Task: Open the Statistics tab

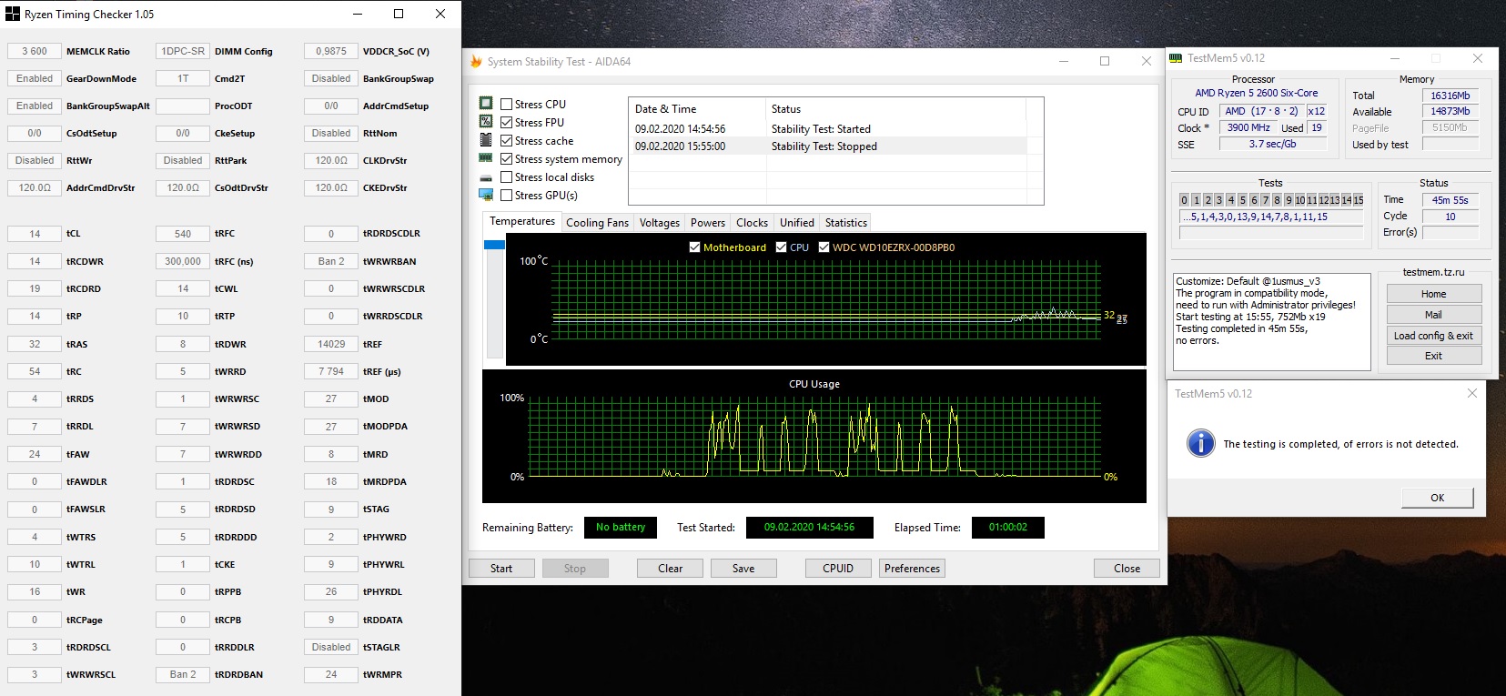Action: [846, 222]
